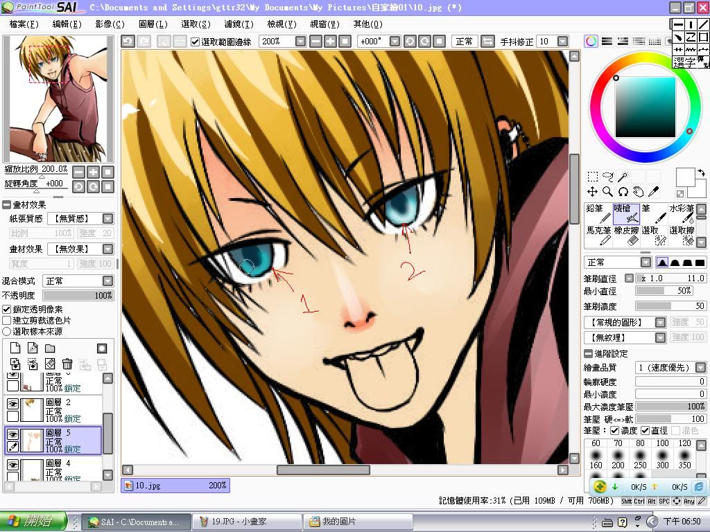Select the magnifier zoom tool

607,192
